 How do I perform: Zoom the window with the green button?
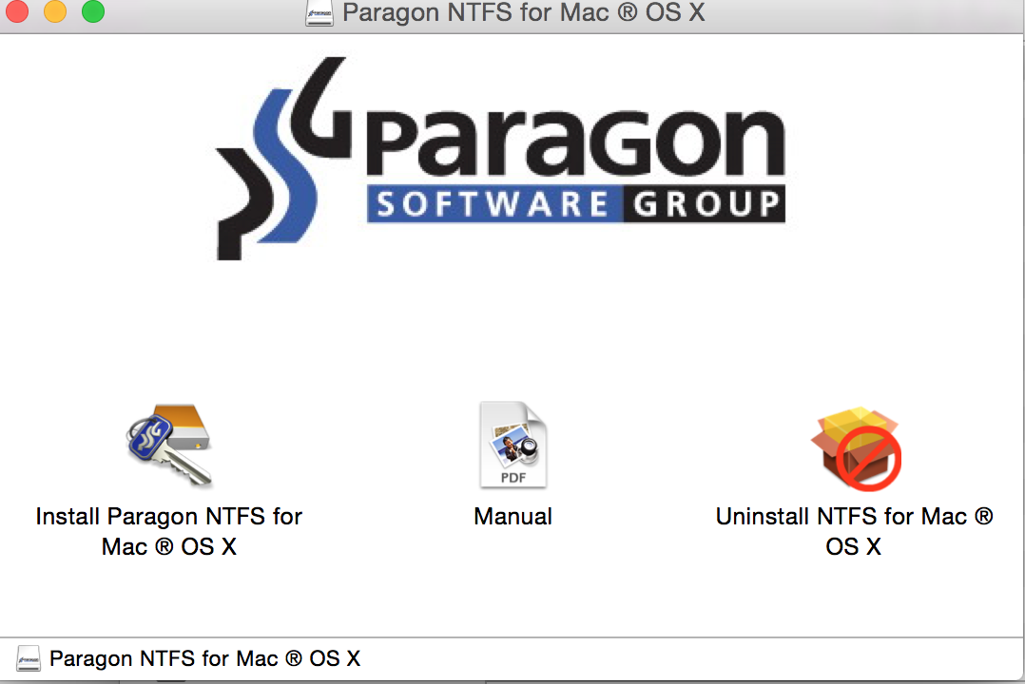point(93,11)
